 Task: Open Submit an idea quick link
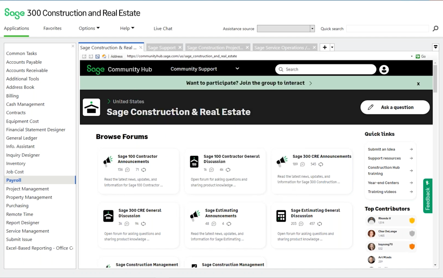(390, 149)
